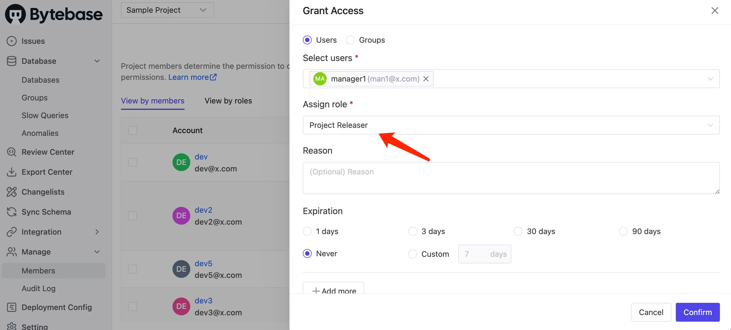The image size is (731, 330).
Task: Click inside the Reason text field
Action: tap(511, 178)
